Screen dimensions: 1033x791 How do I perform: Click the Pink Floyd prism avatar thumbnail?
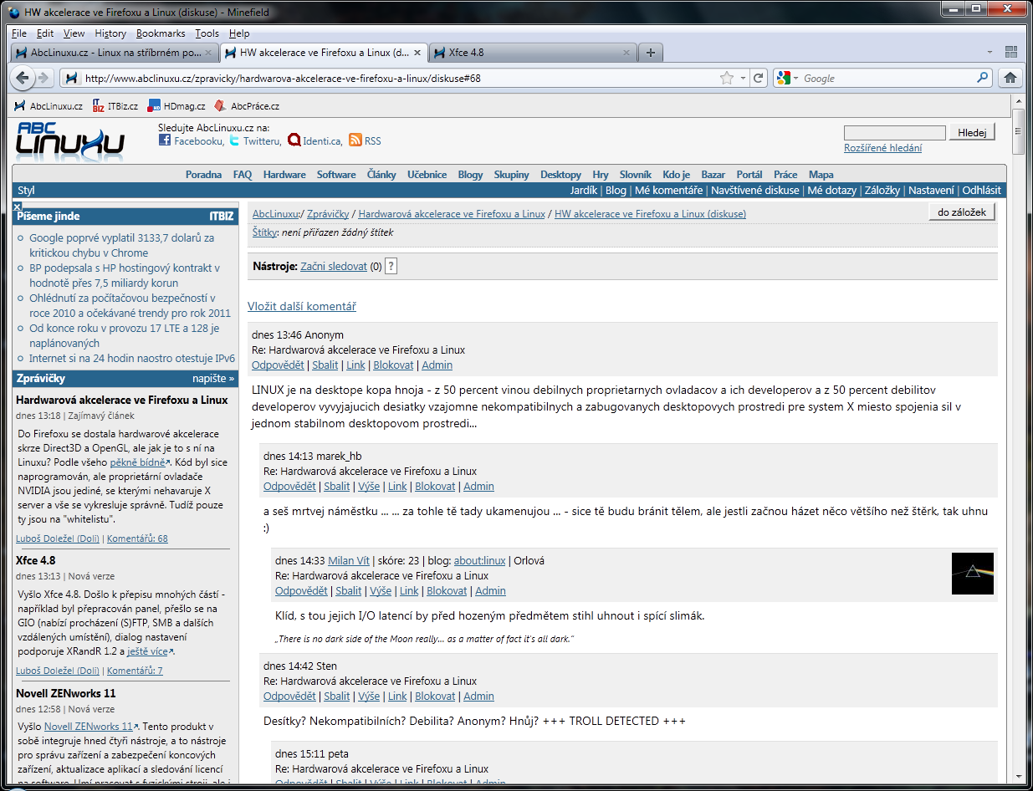pos(973,574)
